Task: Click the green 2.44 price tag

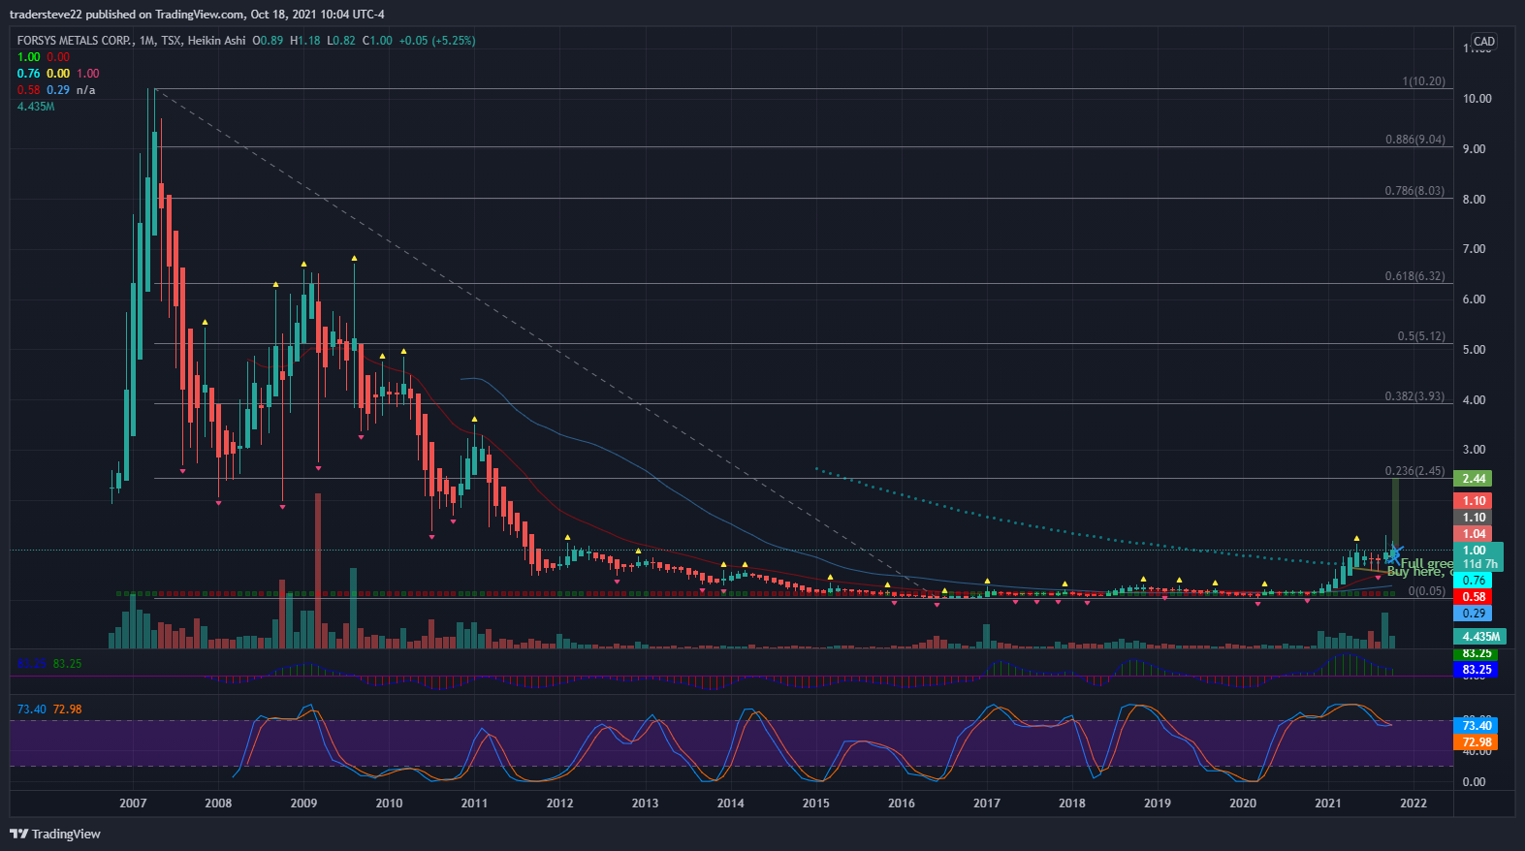Action: point(1474,479)
